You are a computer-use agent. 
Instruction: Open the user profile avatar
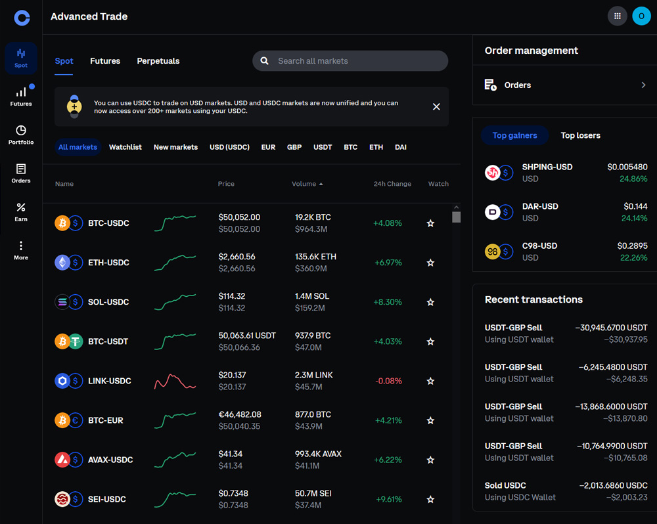(x=641, y=16)
